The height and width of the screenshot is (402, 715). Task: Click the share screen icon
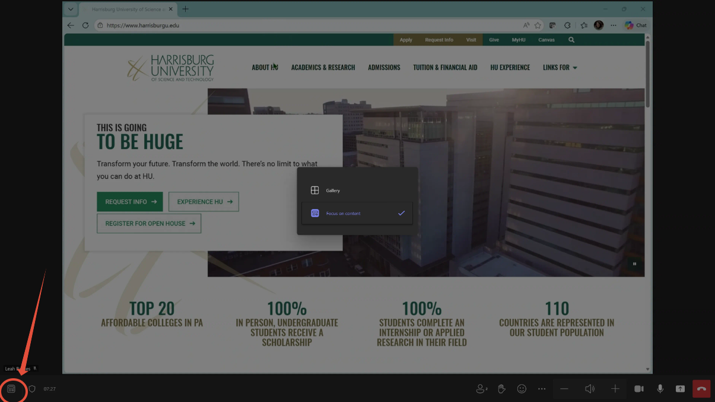[680, 388]
